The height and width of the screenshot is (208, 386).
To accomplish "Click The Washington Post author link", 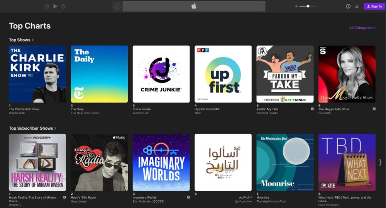I will 271,201.
